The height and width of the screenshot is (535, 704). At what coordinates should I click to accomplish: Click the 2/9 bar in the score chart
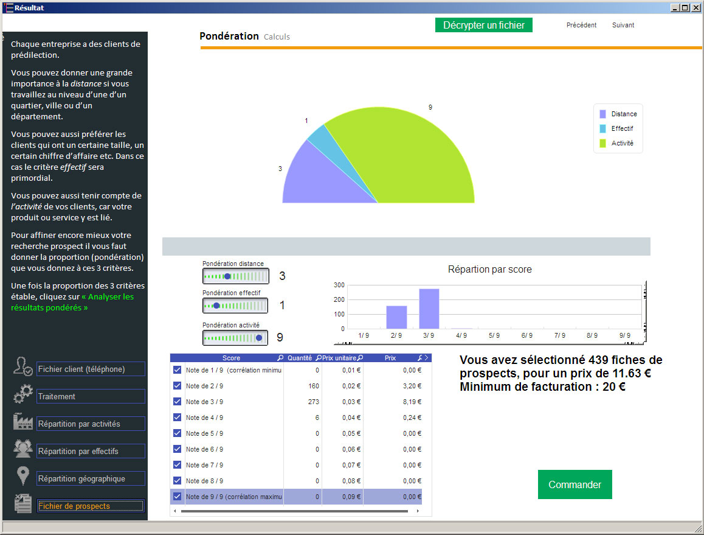coord(396,317)
